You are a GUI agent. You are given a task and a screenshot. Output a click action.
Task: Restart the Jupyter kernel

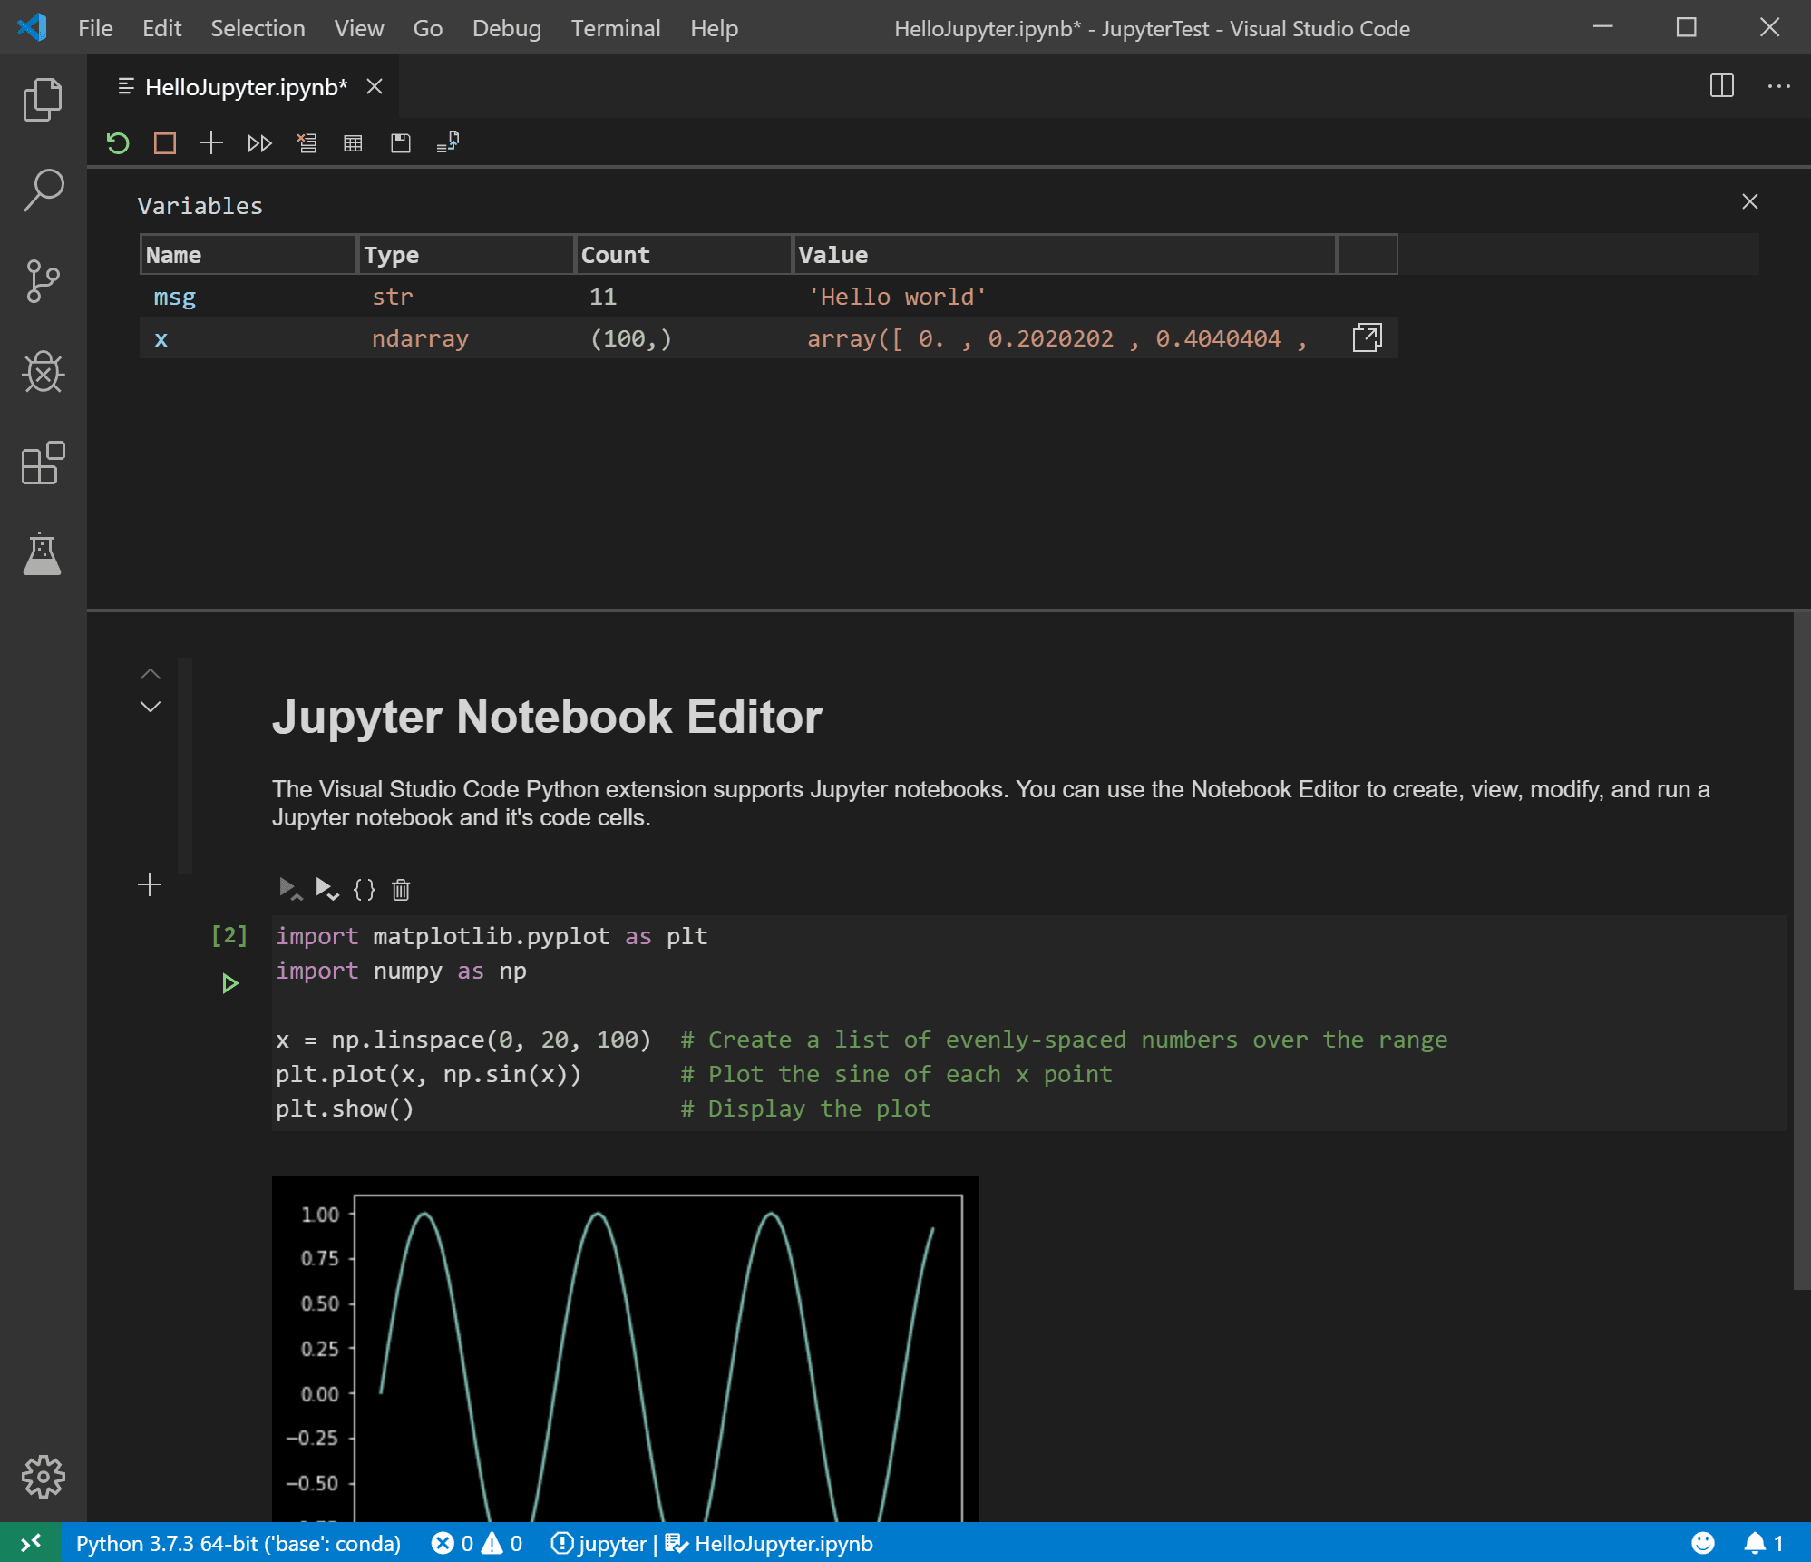[x=117, y=142]
